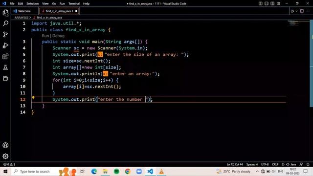Expand the run options dropdown arrow
Image resolution: width=313 pixels, height=176 pixels.
(296, 11)
